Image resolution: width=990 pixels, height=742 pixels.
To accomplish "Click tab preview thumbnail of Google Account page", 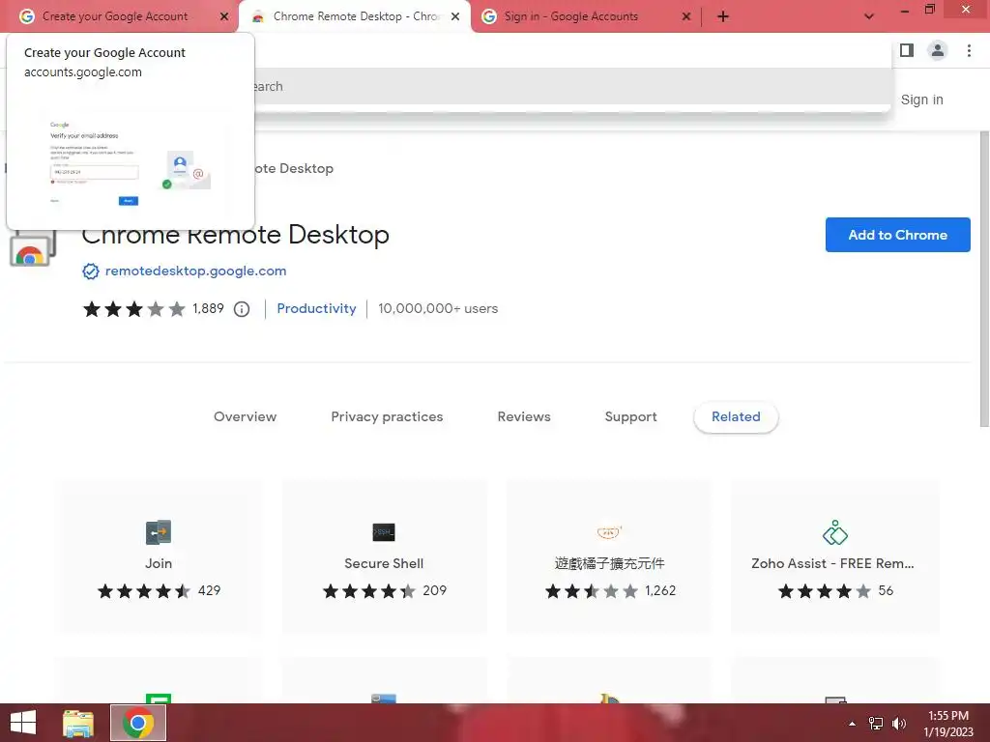I will pos(131,161).
